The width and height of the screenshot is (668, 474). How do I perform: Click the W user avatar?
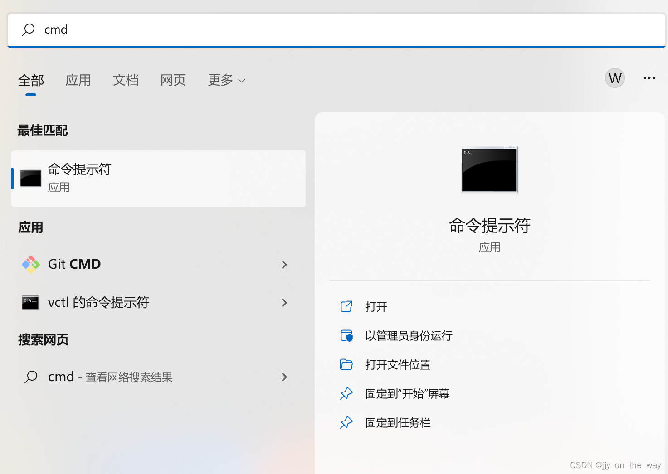[614, 78]
